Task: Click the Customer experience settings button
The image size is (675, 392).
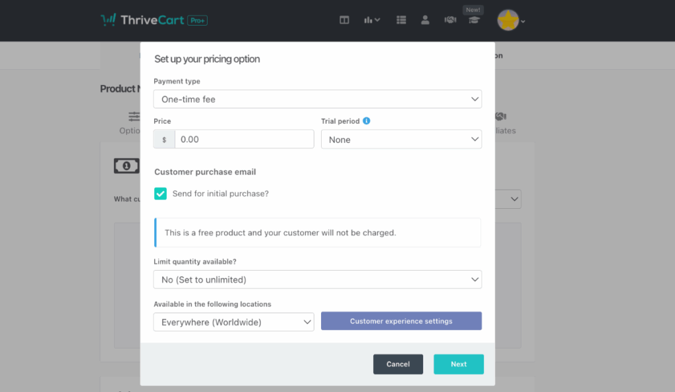Action: click(401, 322)
